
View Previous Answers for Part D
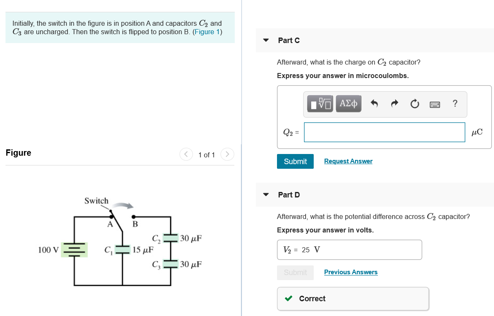point(351,272)
